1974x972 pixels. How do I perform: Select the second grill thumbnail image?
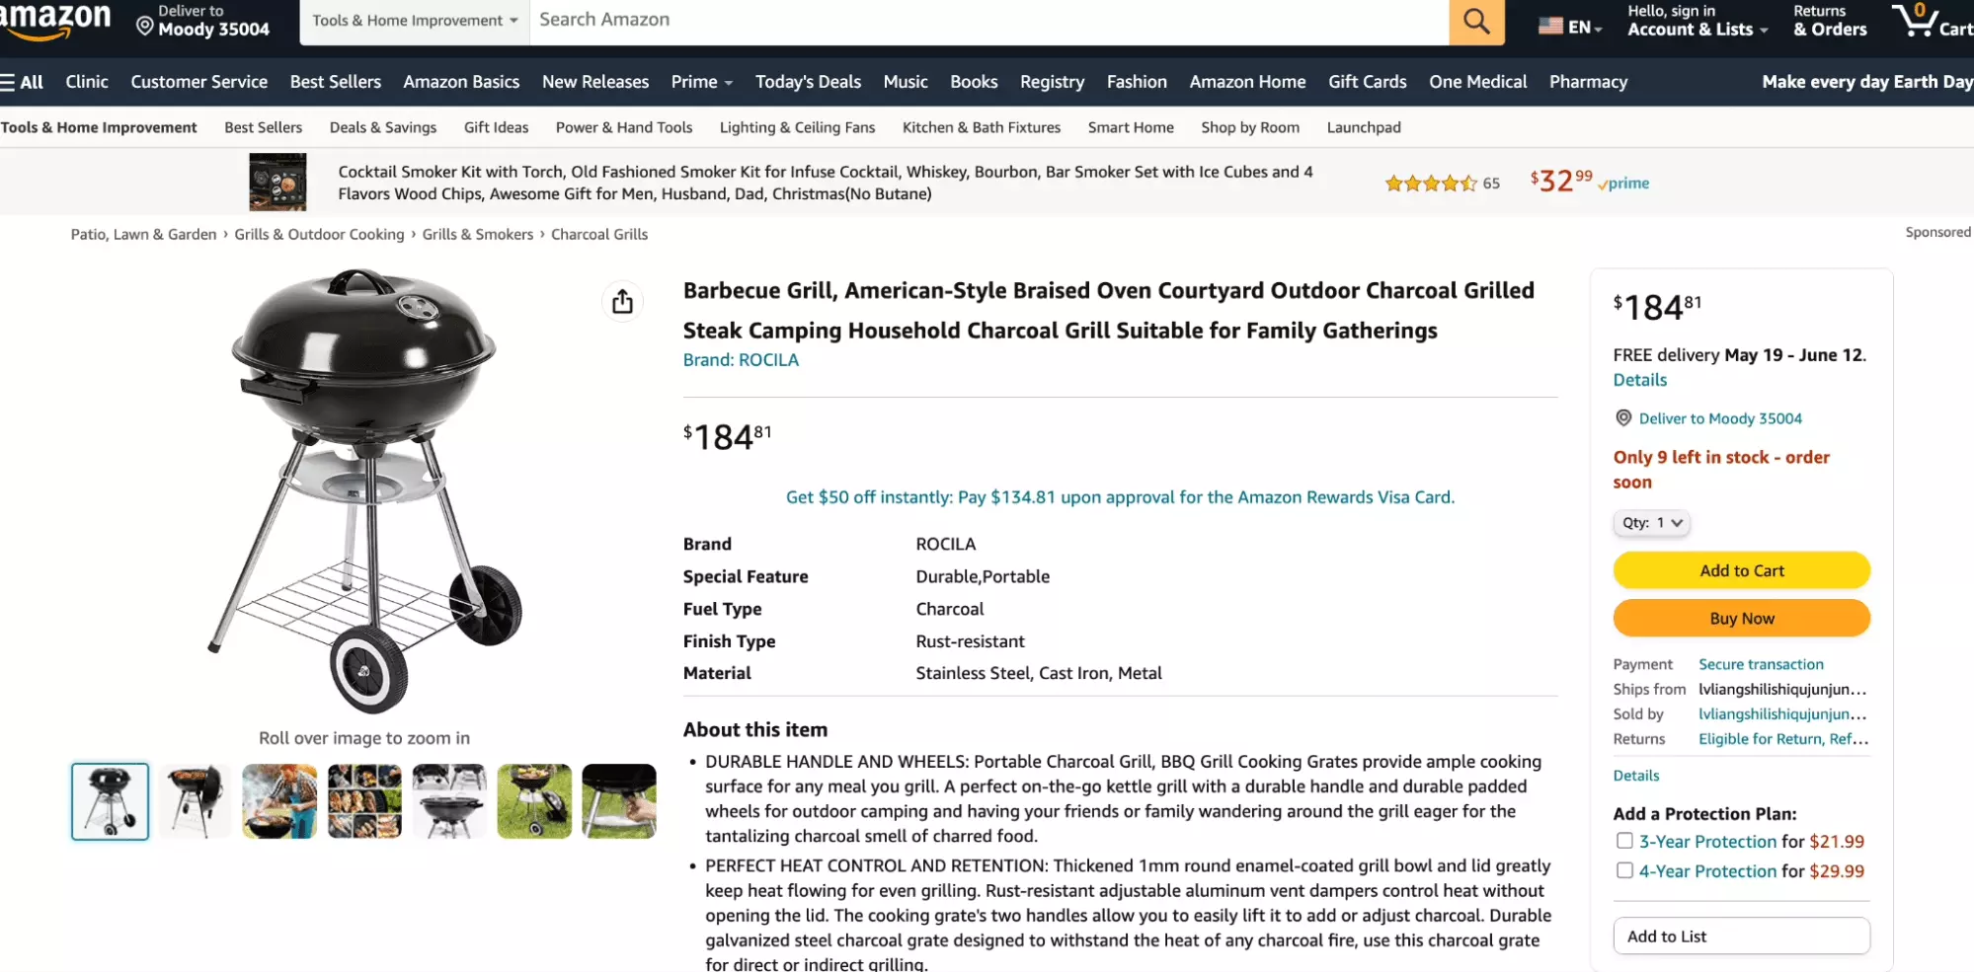(195, 801)
